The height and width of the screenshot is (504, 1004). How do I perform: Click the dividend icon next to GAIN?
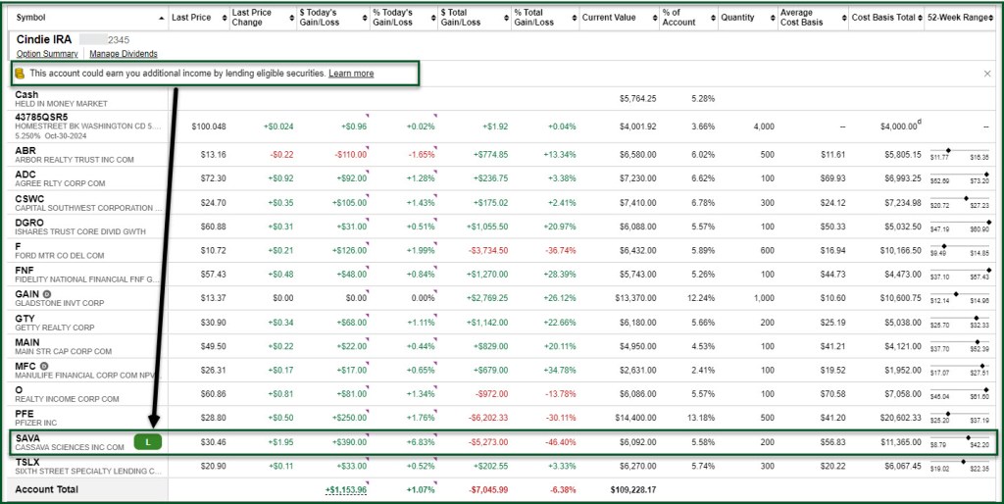click(x=45, y=293)
